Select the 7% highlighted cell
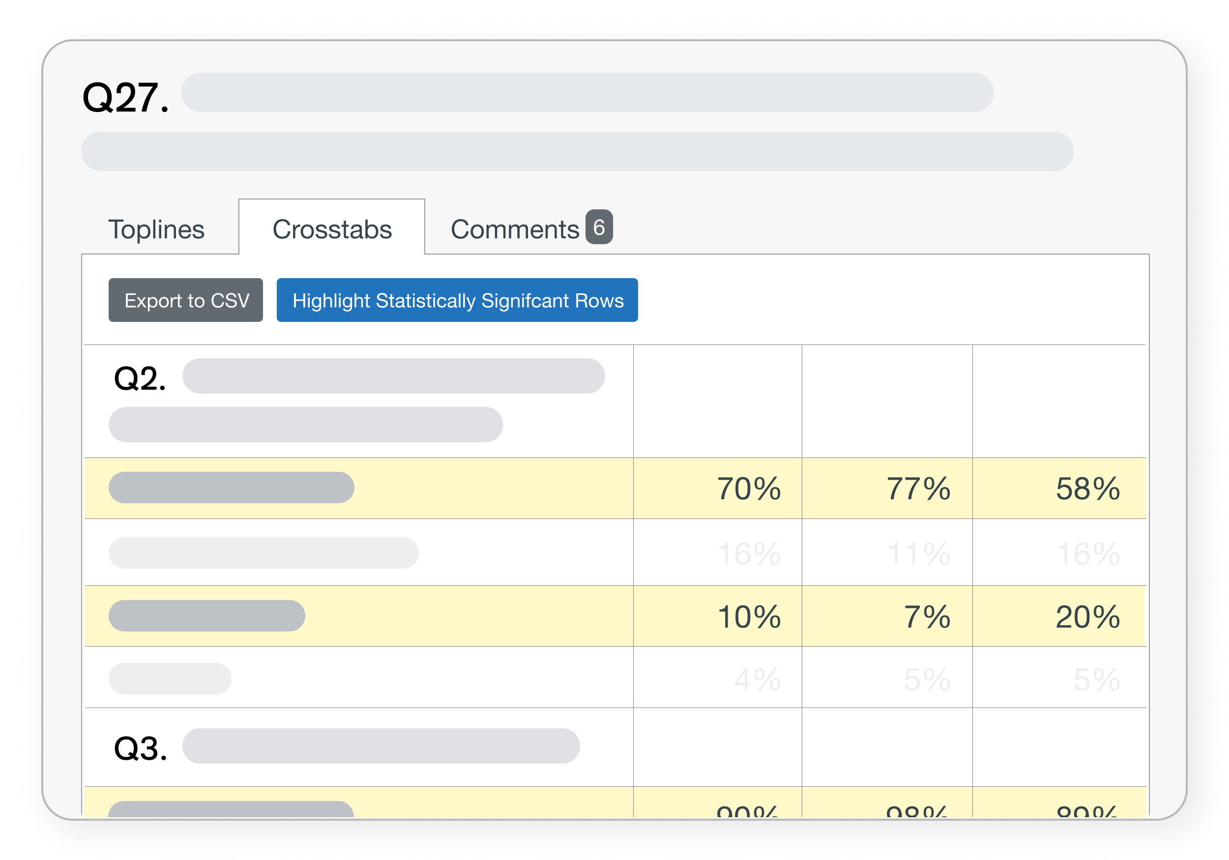This screenshot has width=1229, height=860. 927,617
